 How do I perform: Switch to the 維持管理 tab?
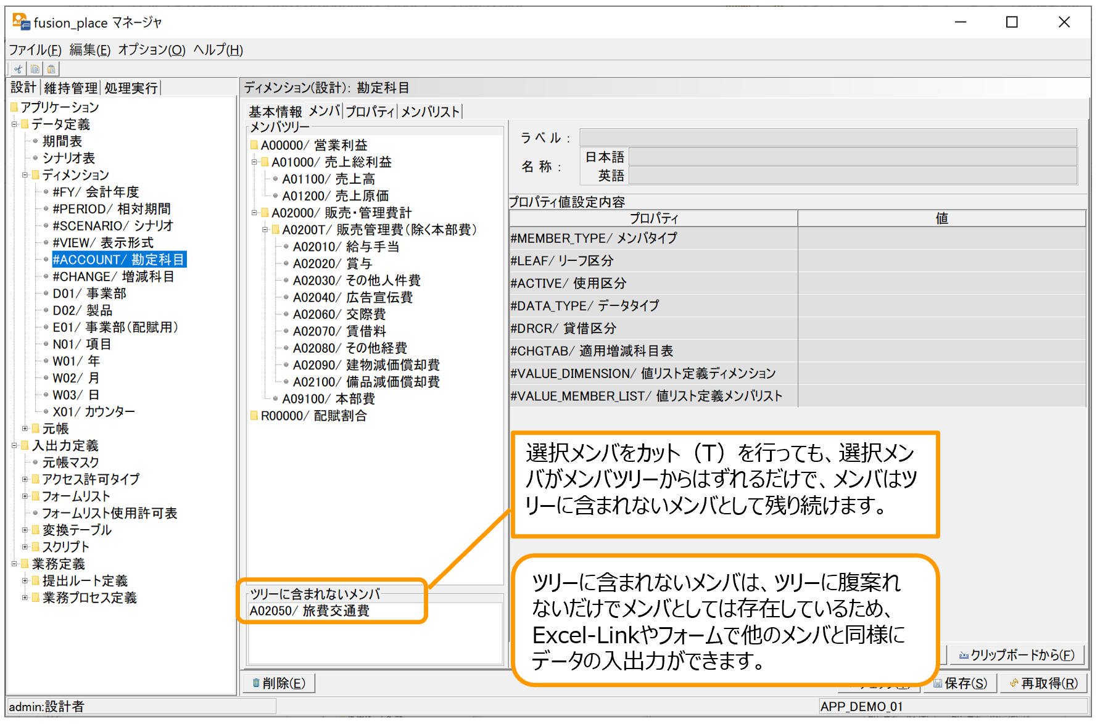pyautogui.click(x=71, y=88)
